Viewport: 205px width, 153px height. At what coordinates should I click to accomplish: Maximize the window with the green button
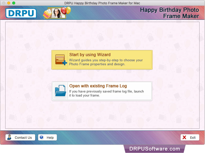[x=14, y=3]
